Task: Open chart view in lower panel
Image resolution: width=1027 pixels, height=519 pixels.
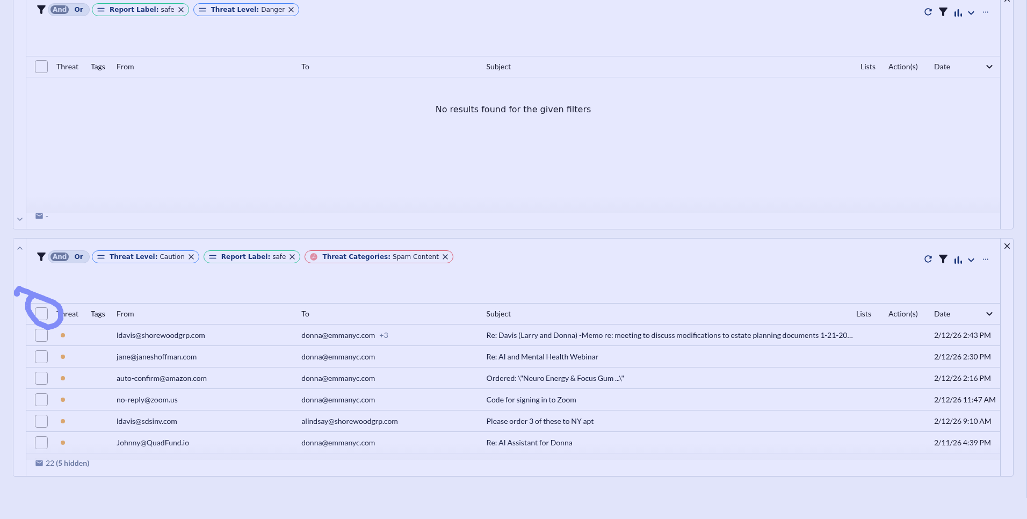Action: coord(958,260)
